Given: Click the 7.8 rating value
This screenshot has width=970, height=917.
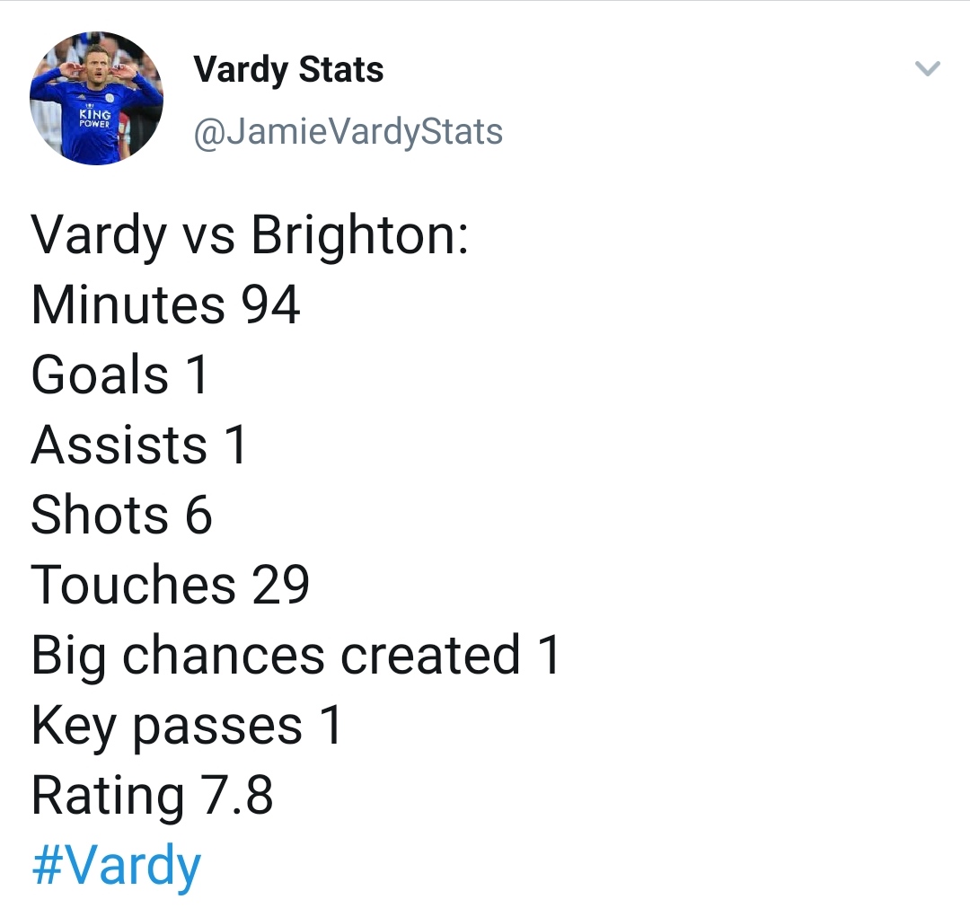Looking at the screenshot, I should point(236,795).
